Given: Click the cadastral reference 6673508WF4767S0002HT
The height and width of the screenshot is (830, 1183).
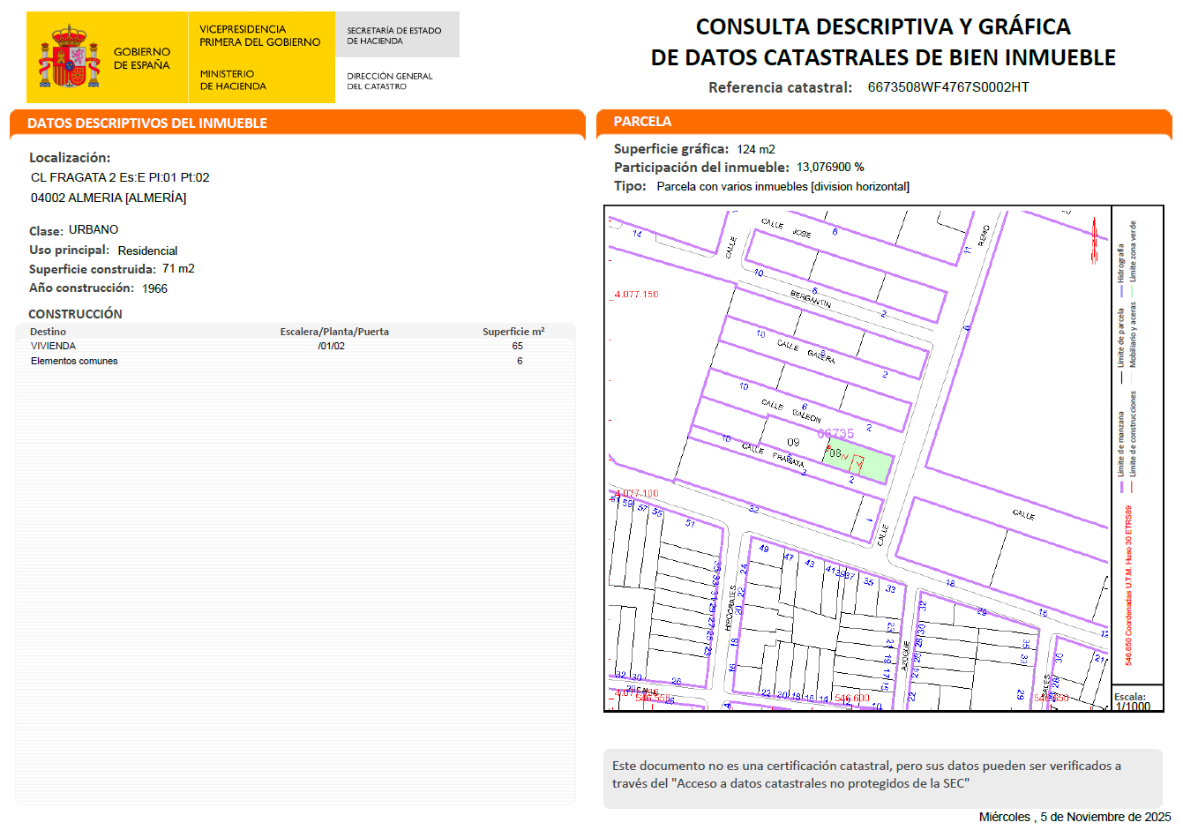Looking at the screenshot, I should (x=947, y=87).
